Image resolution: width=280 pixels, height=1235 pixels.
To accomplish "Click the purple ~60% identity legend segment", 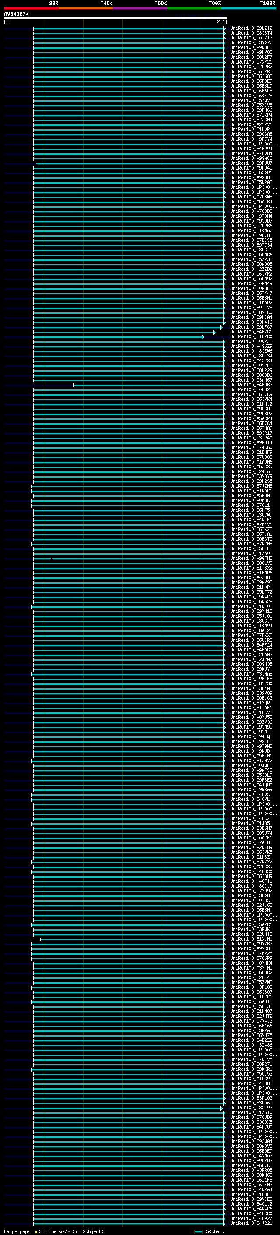I will pos(140,8).
